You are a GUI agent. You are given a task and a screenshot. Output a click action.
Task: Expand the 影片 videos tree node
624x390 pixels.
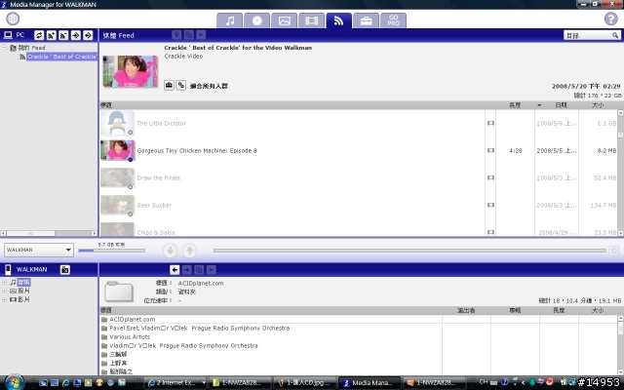tap(4, 299)
